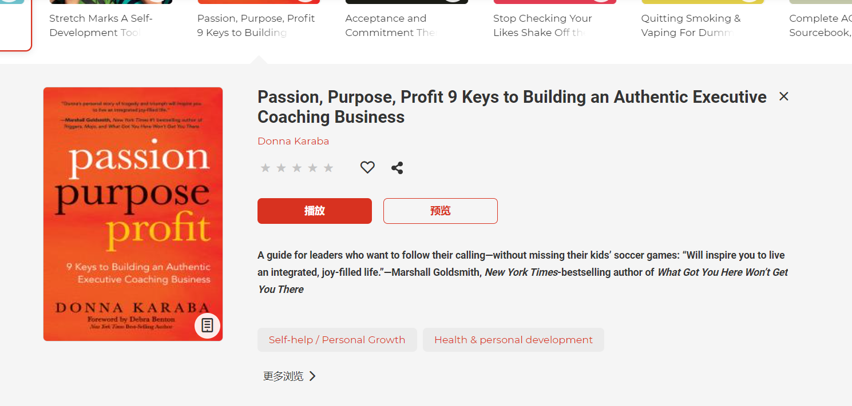Click the red 播放 button
Screen dimensions: 852x406
point(315,211)
